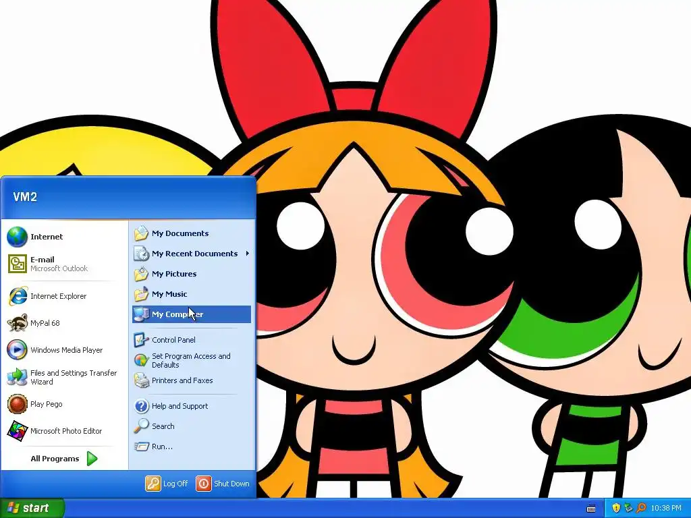Click the Shut Down button
This screenshot has height=518, width=691.
pos(223,484)
